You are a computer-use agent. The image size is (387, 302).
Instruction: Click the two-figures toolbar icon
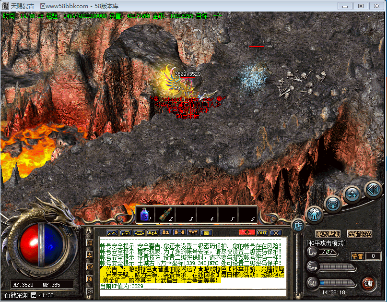[166, 233]
